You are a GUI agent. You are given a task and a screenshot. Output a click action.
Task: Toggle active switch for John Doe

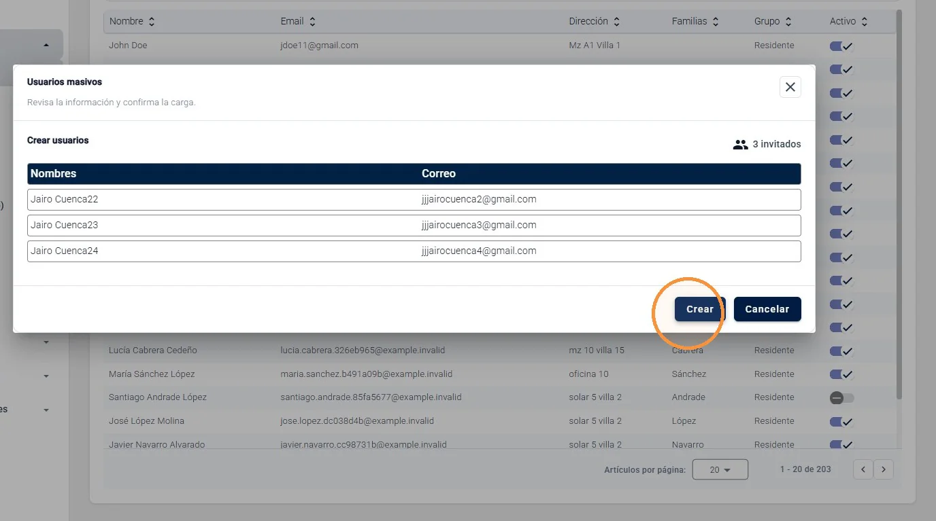(x=841, y=46)
